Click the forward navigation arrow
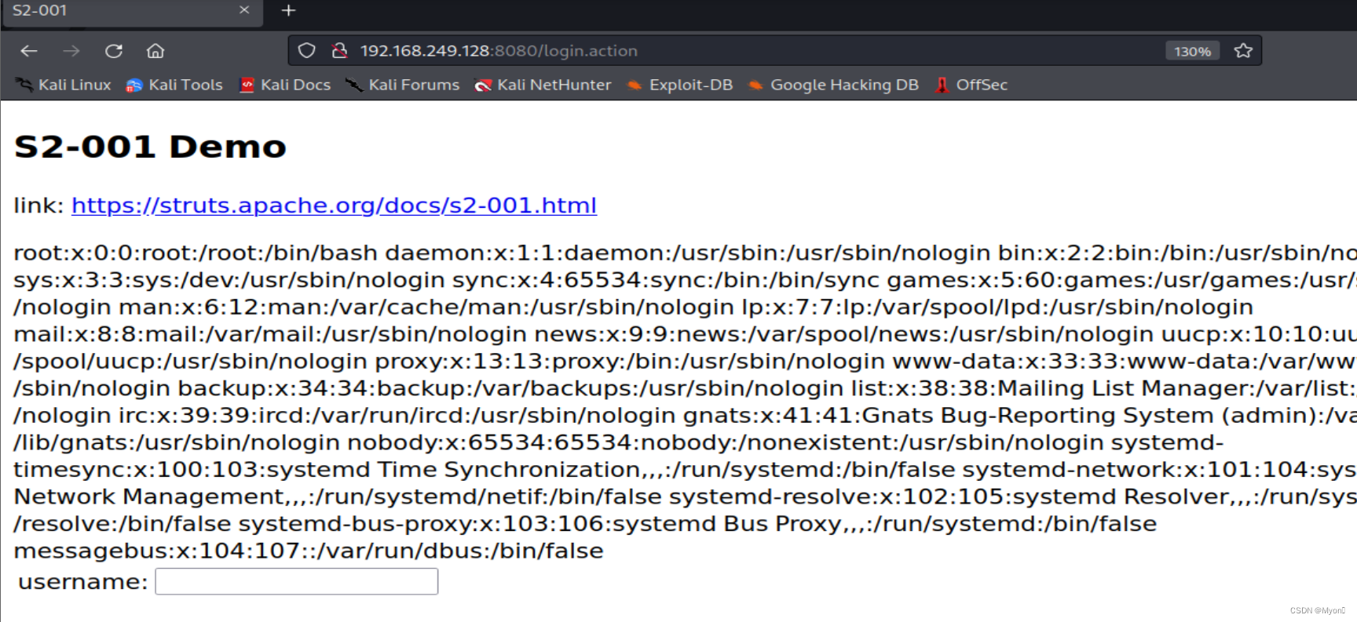This screenshot has height=622, width=1357. [x=71, y=51]
